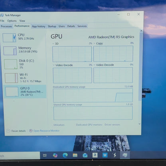This screenshot has height=166, width=166.
Task: Switch to the App history tab
Action: tap(39, 26)
